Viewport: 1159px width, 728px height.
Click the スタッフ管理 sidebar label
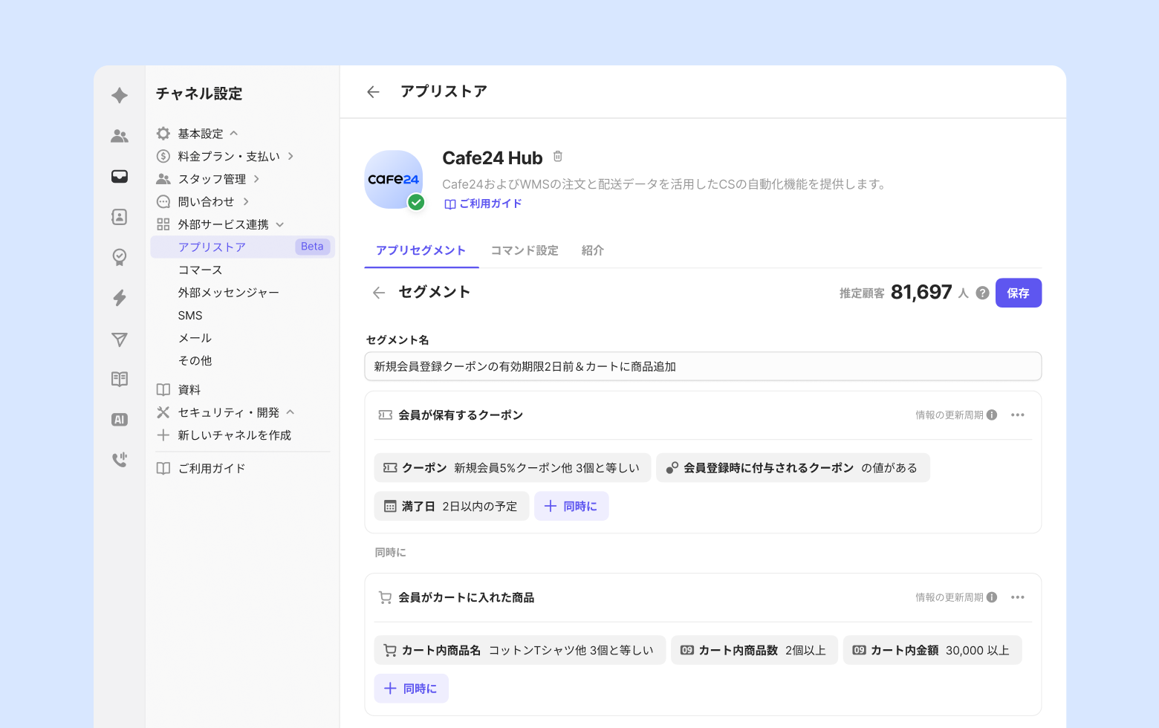click(x=212, y=179)
